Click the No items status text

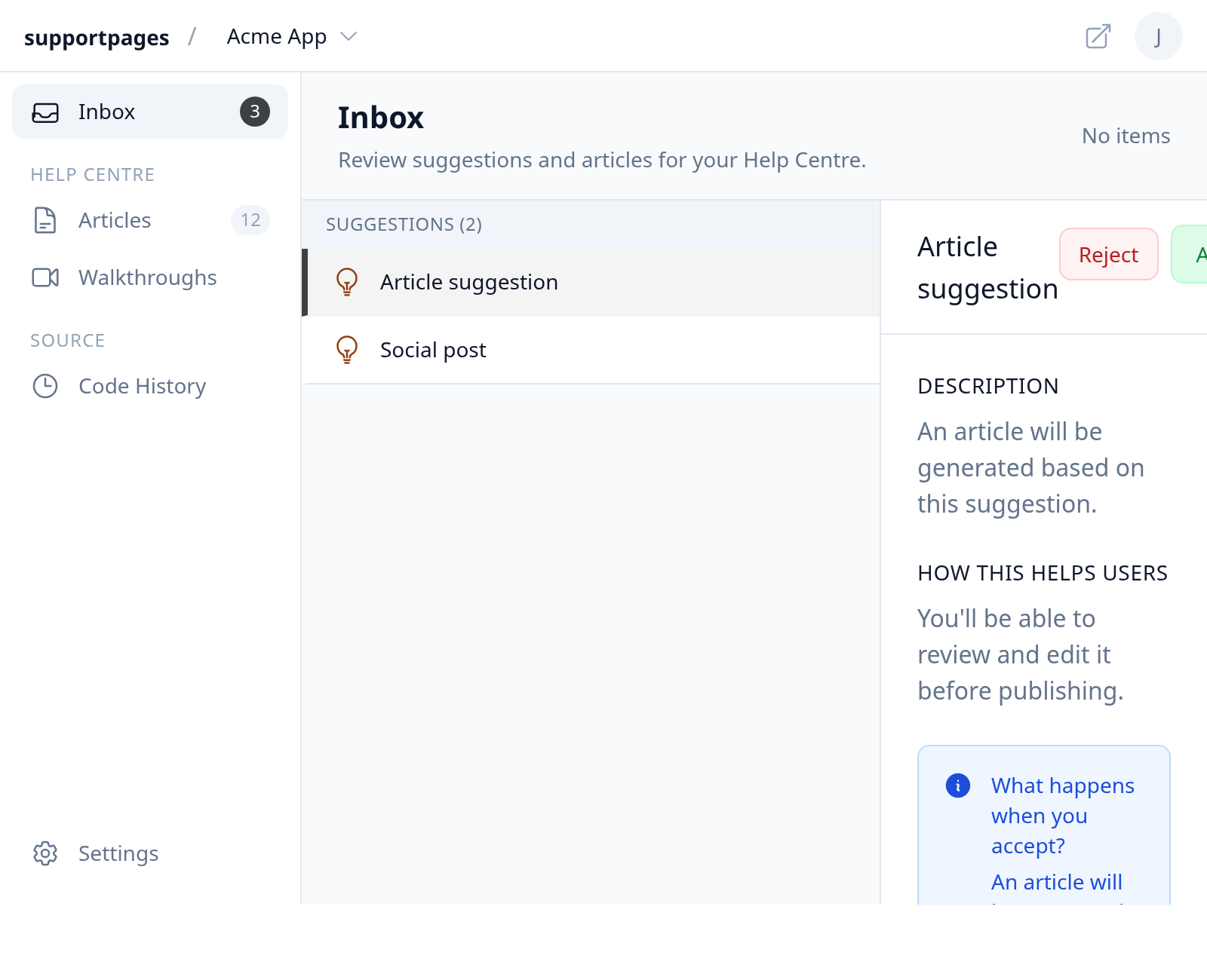(x=1126, y=136)
